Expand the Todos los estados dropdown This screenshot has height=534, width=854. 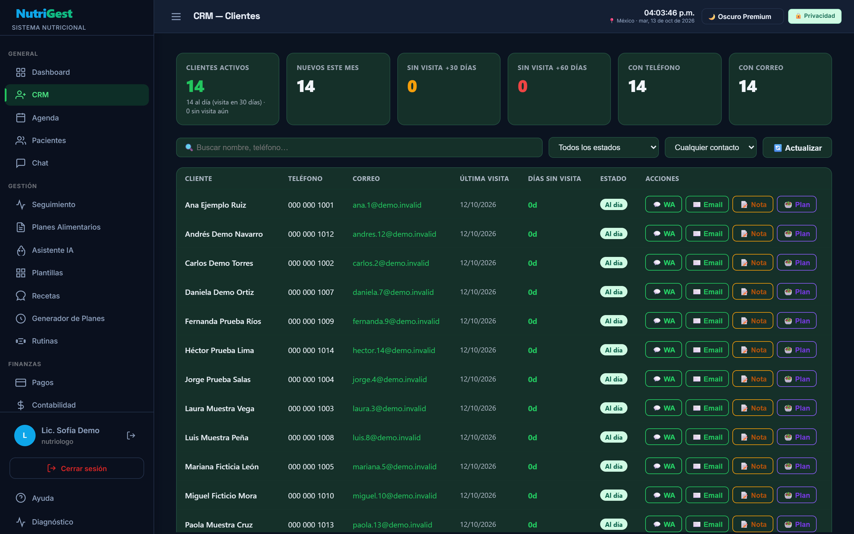[x=603, y=147]
